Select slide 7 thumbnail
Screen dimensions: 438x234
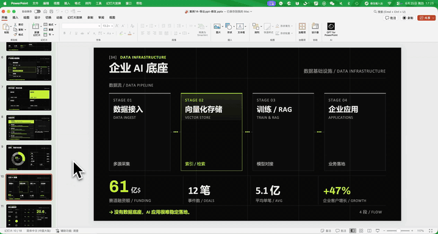coord(29,98)
